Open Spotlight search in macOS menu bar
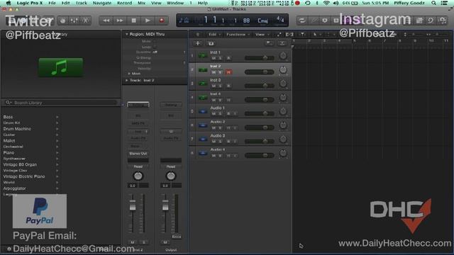454x255 pixels. pos(433,3)
